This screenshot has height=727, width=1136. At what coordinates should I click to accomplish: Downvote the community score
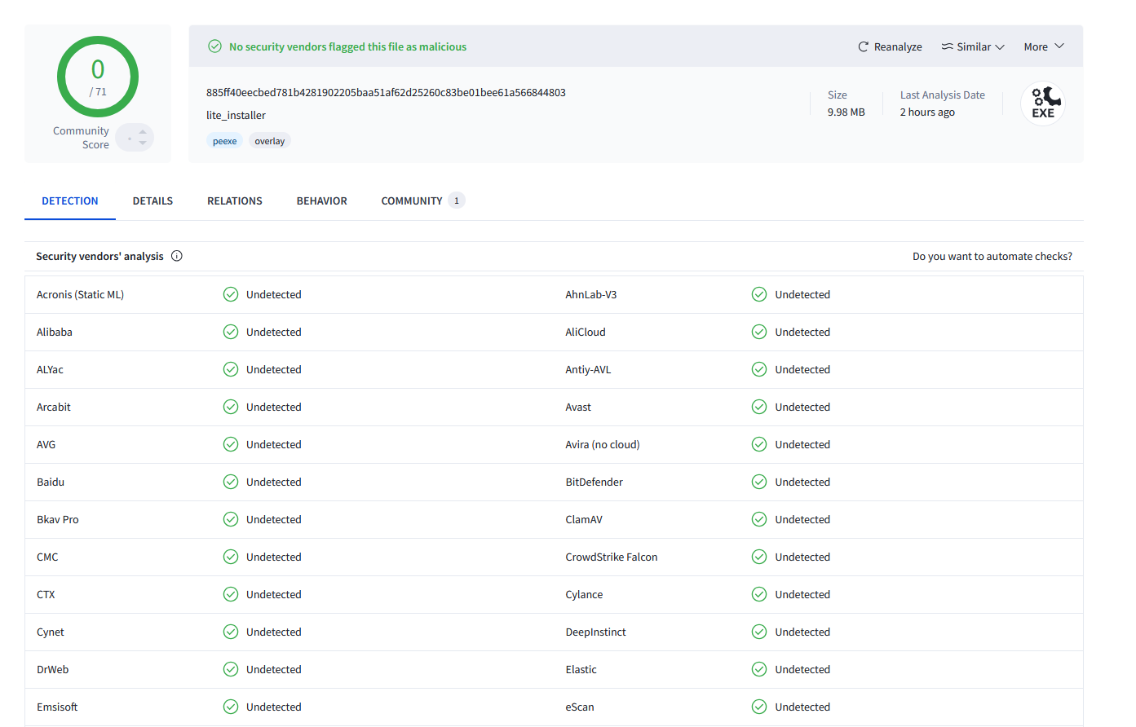point(143,143)
